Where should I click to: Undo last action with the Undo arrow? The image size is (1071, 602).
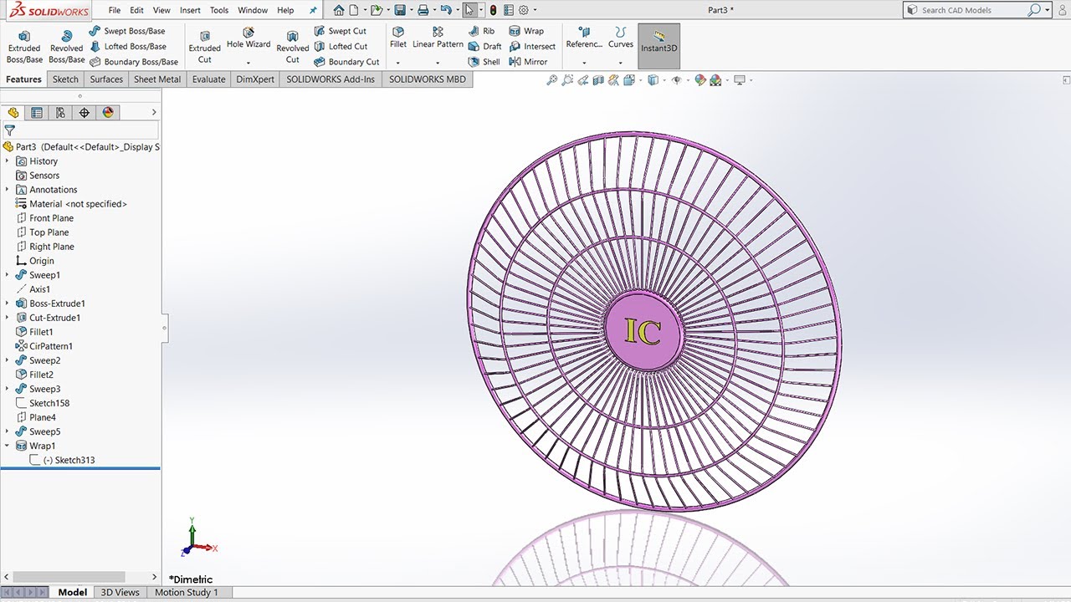point(446,10)
